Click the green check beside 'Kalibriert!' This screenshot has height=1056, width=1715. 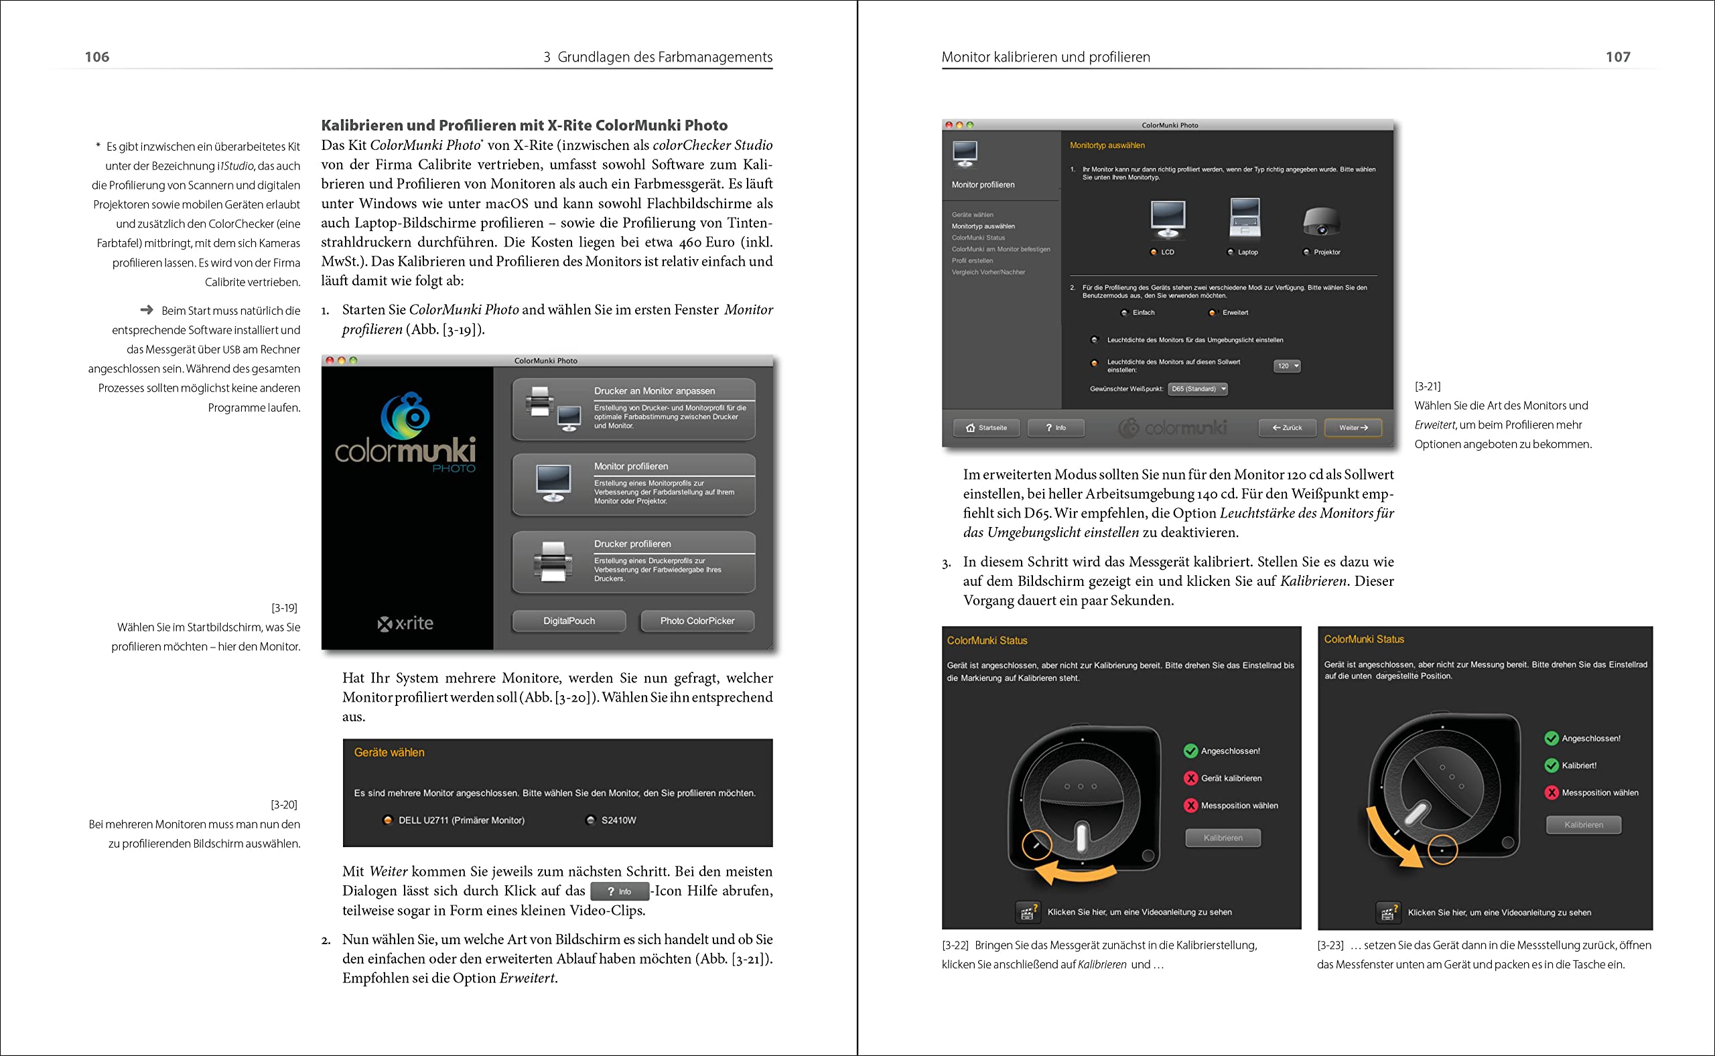1552,765
